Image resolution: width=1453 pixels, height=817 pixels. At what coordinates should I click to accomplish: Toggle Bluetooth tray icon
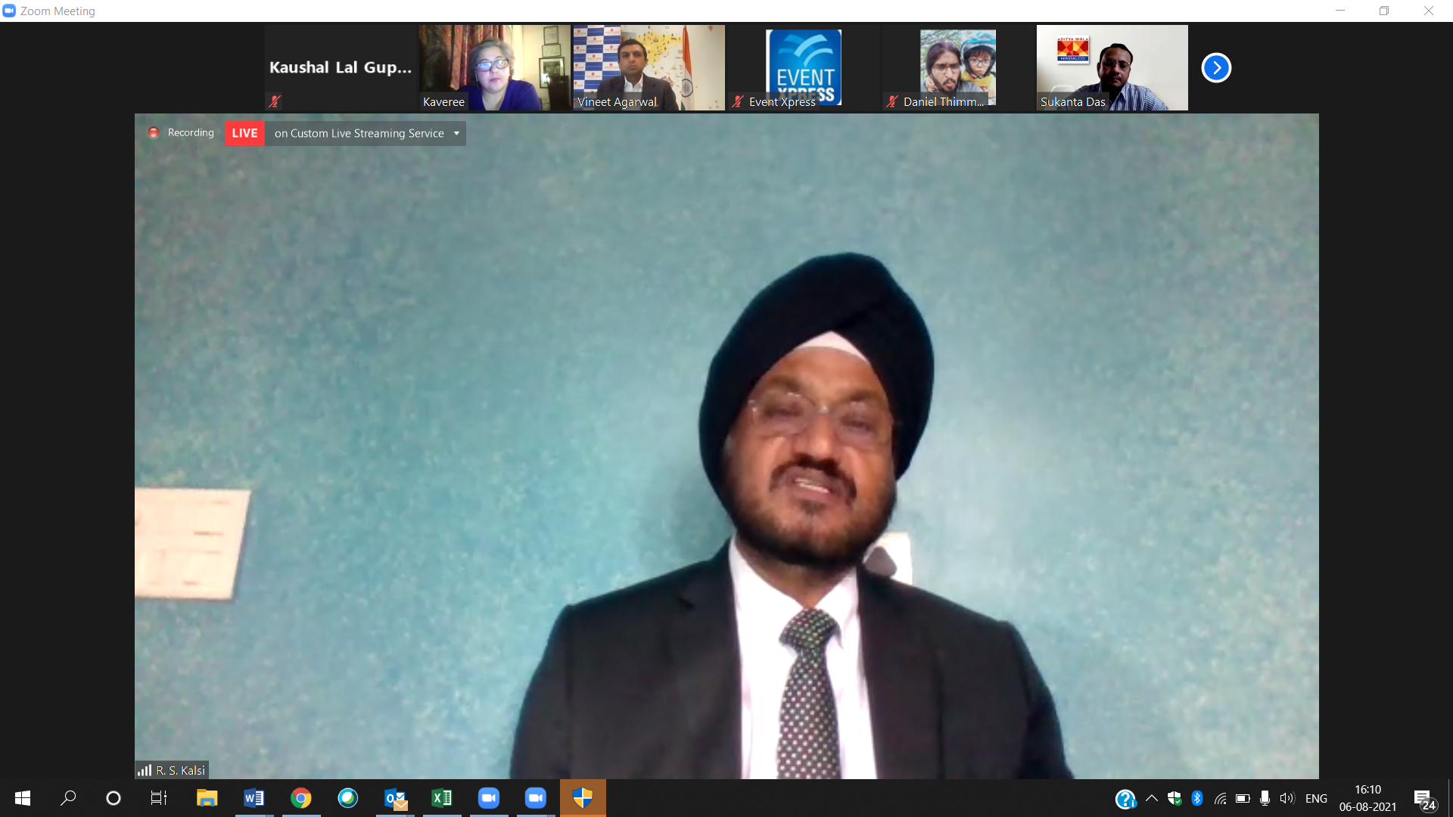point(1196,798)
